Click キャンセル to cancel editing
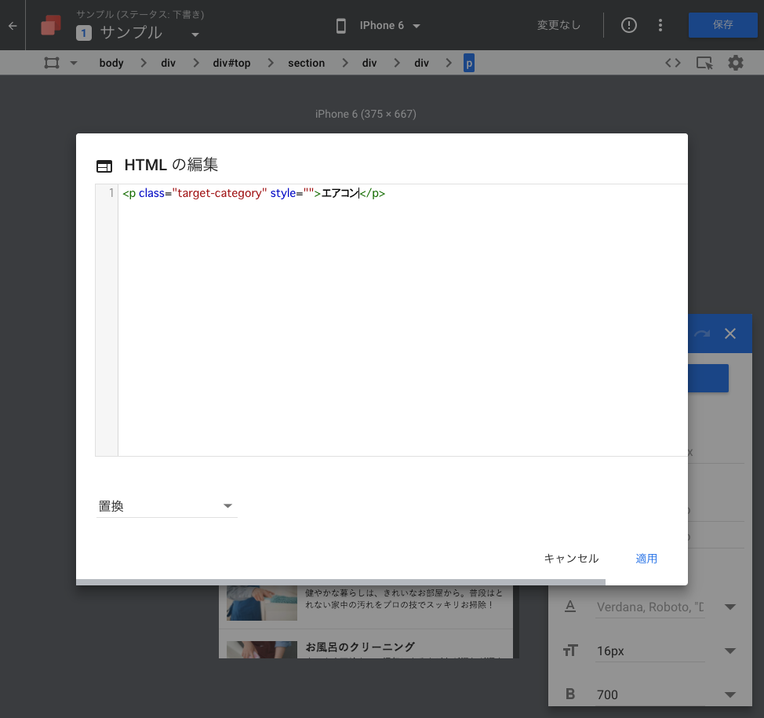764x718 pixels. tap(570, 559)
